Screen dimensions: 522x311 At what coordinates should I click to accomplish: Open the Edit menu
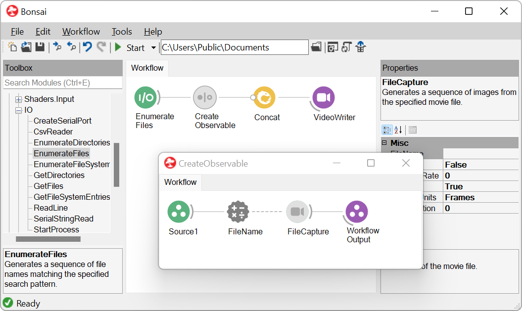click(43, 32)
